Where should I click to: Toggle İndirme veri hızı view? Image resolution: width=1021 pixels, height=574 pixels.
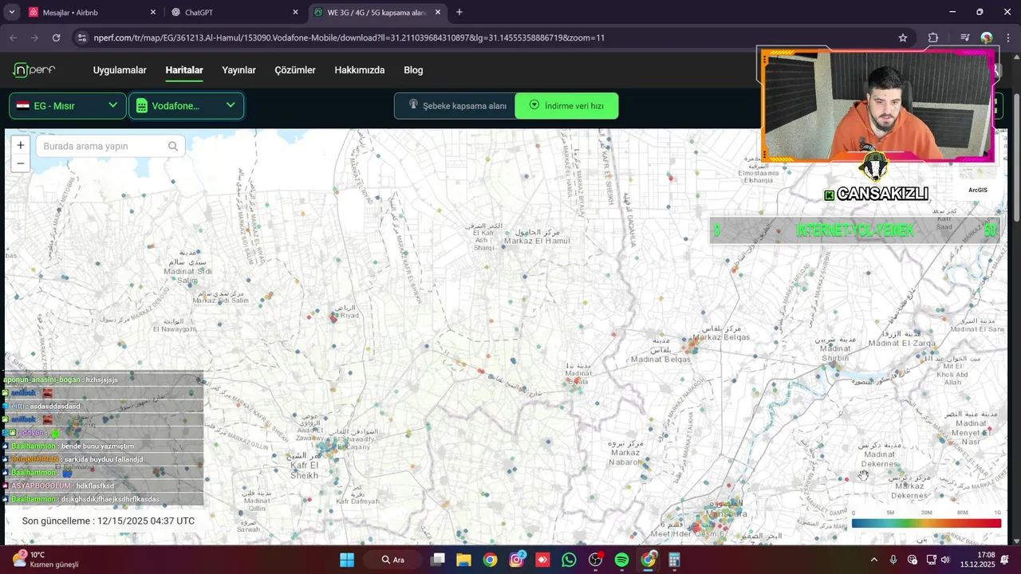pos(566,105)
